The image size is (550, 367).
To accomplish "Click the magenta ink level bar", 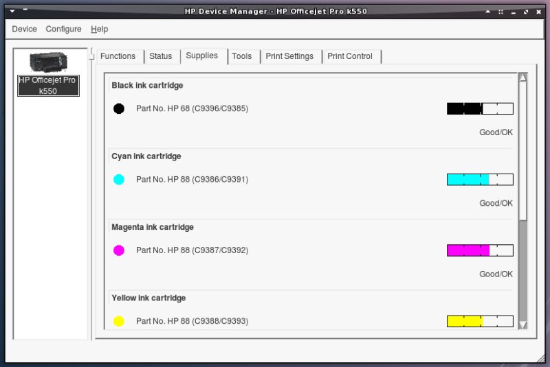I will pyautogui.click(x=480, y=250).
